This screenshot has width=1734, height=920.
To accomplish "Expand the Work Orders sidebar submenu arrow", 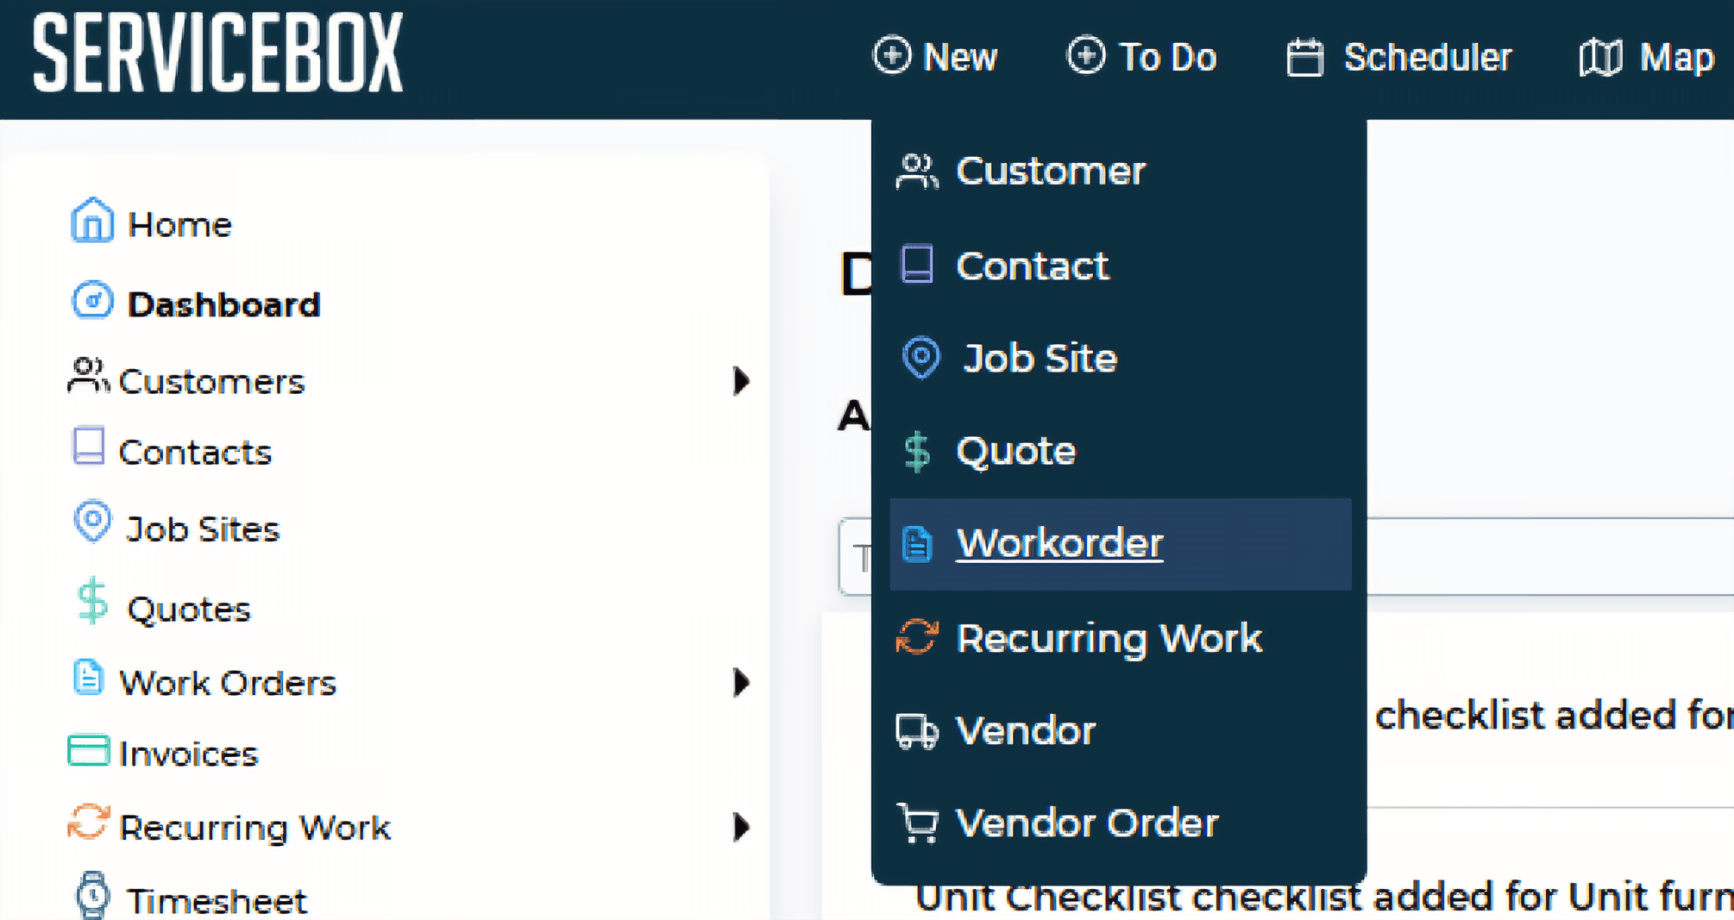I will point(741,682).
